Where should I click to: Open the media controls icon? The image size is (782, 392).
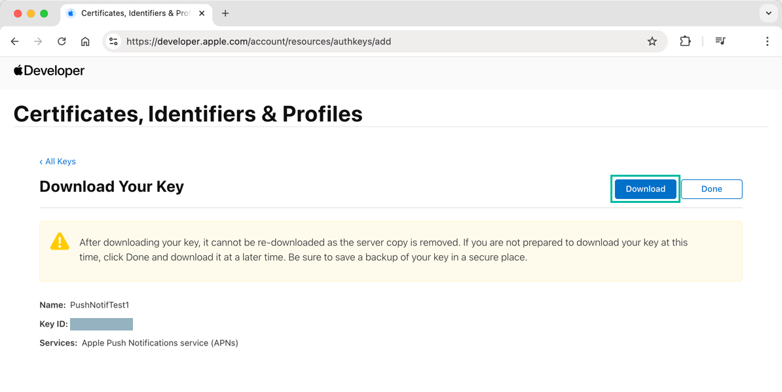tap(720, 41)
